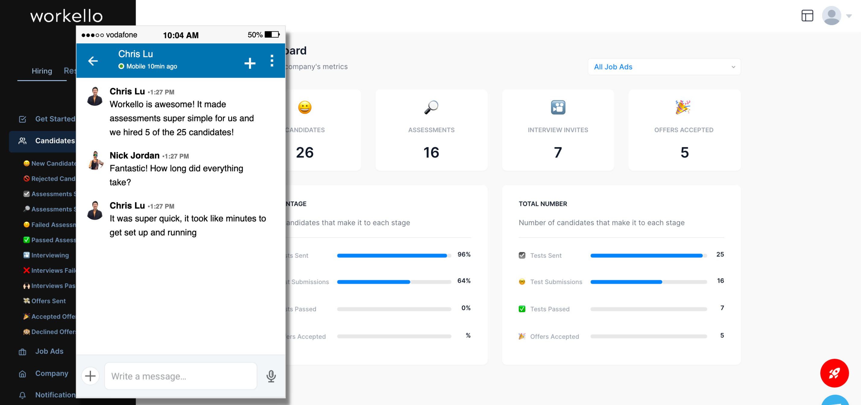Open Declined Offers in sidebar
Viewport: 861px width, 405px height.
(x=49, y=332)
